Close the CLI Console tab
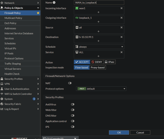 coord(75,138)
